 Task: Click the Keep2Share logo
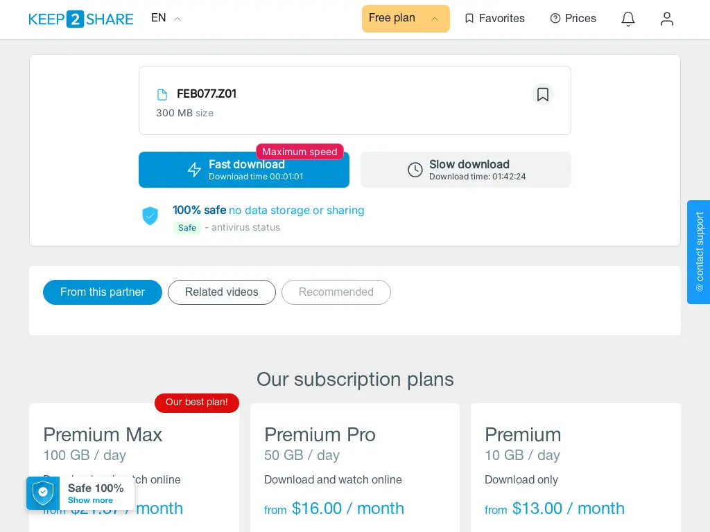(x=80, y=19)
